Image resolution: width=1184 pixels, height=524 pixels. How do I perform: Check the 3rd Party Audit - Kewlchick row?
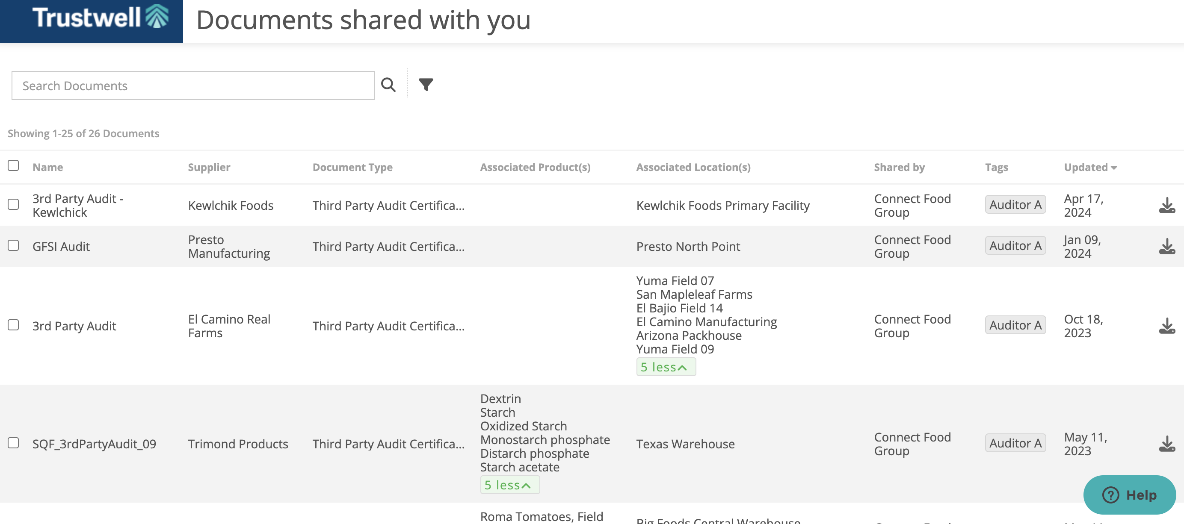tap(13, 204)
